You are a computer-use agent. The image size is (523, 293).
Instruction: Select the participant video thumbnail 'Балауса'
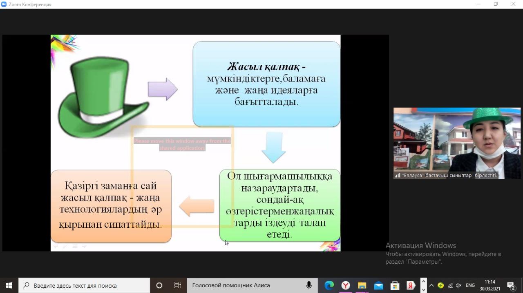coord(457,143)
